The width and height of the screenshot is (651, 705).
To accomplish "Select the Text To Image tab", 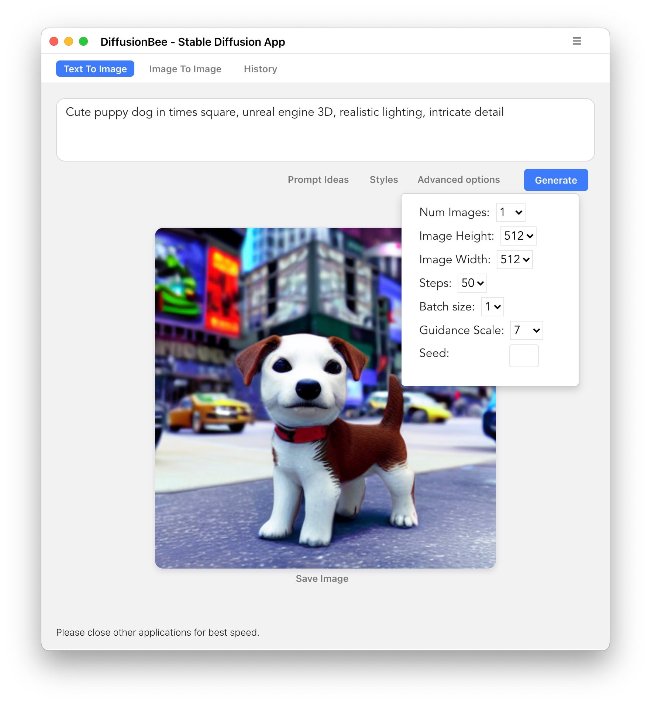I will (95, 69).
